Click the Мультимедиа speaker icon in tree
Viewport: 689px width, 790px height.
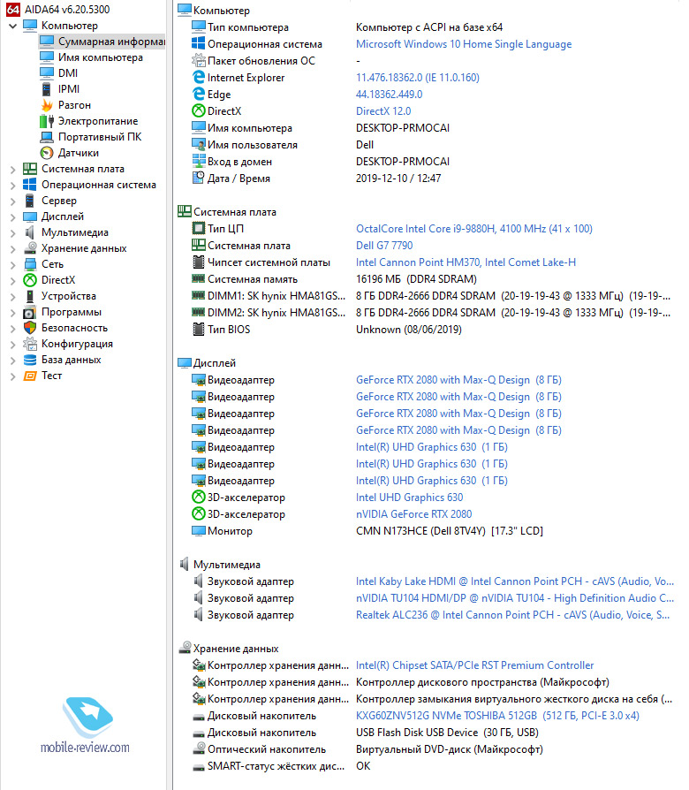[30, 232]
